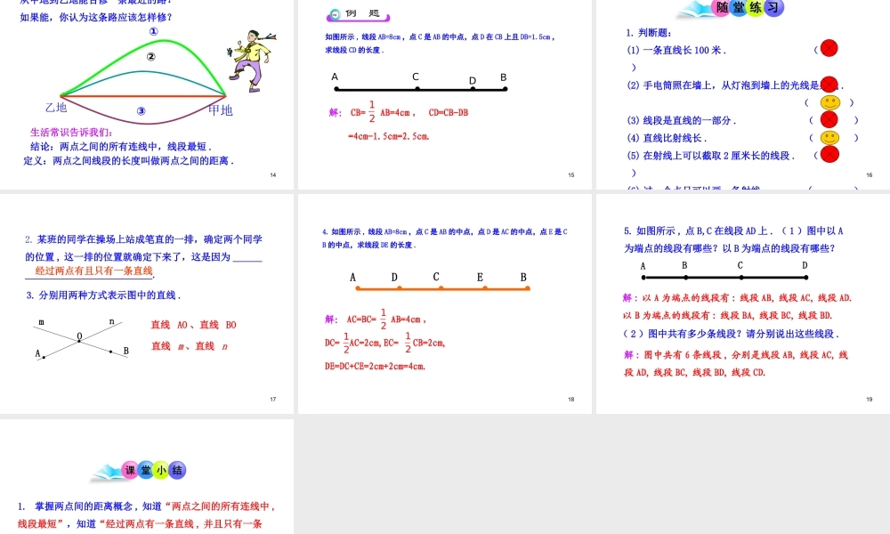This screenshot has height=534, width=890.
Task: Open slide 16 classroom exercise thumbnail
Action: click(743, 94)
